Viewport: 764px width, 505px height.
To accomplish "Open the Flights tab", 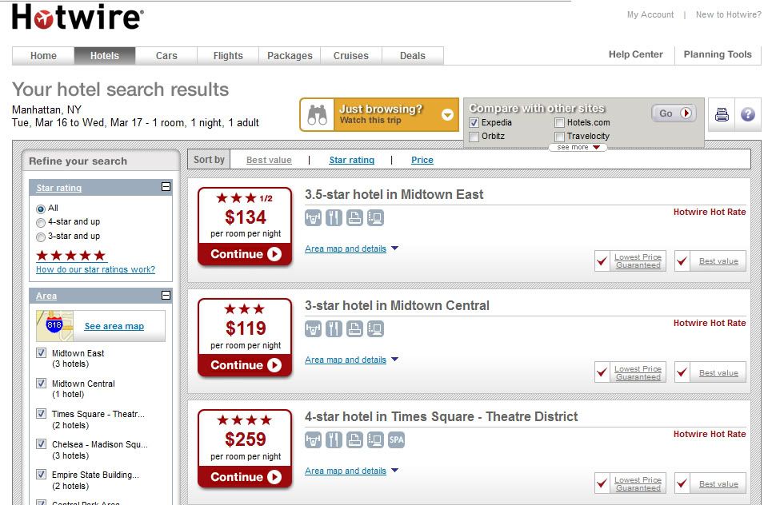I will [x=228, y=55].
